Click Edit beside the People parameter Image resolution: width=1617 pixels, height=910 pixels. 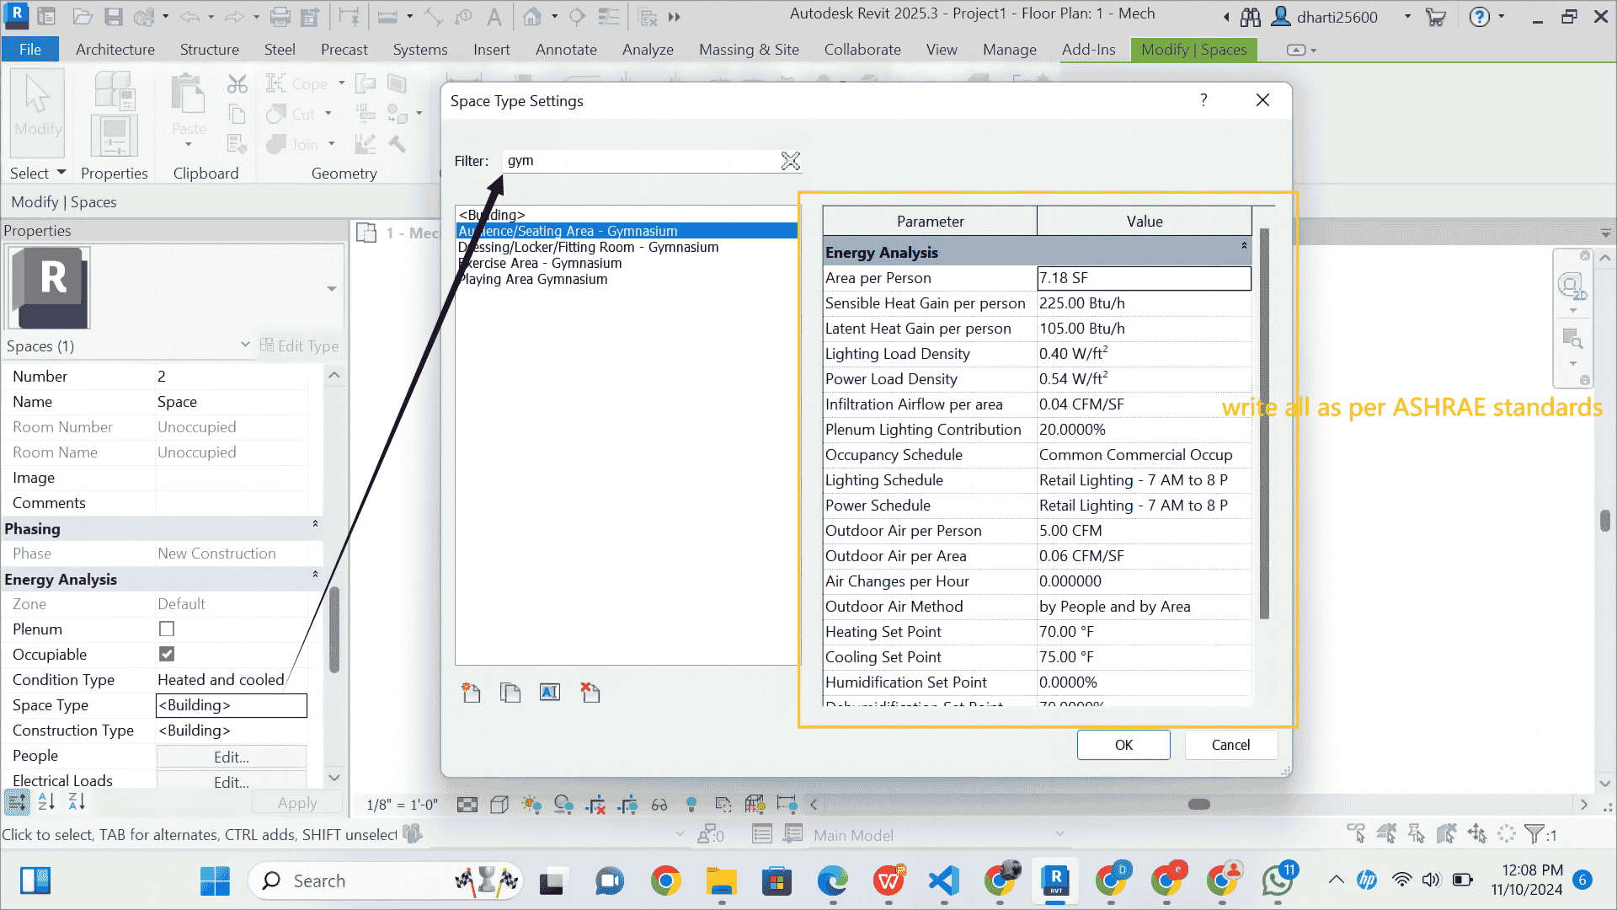230,757
